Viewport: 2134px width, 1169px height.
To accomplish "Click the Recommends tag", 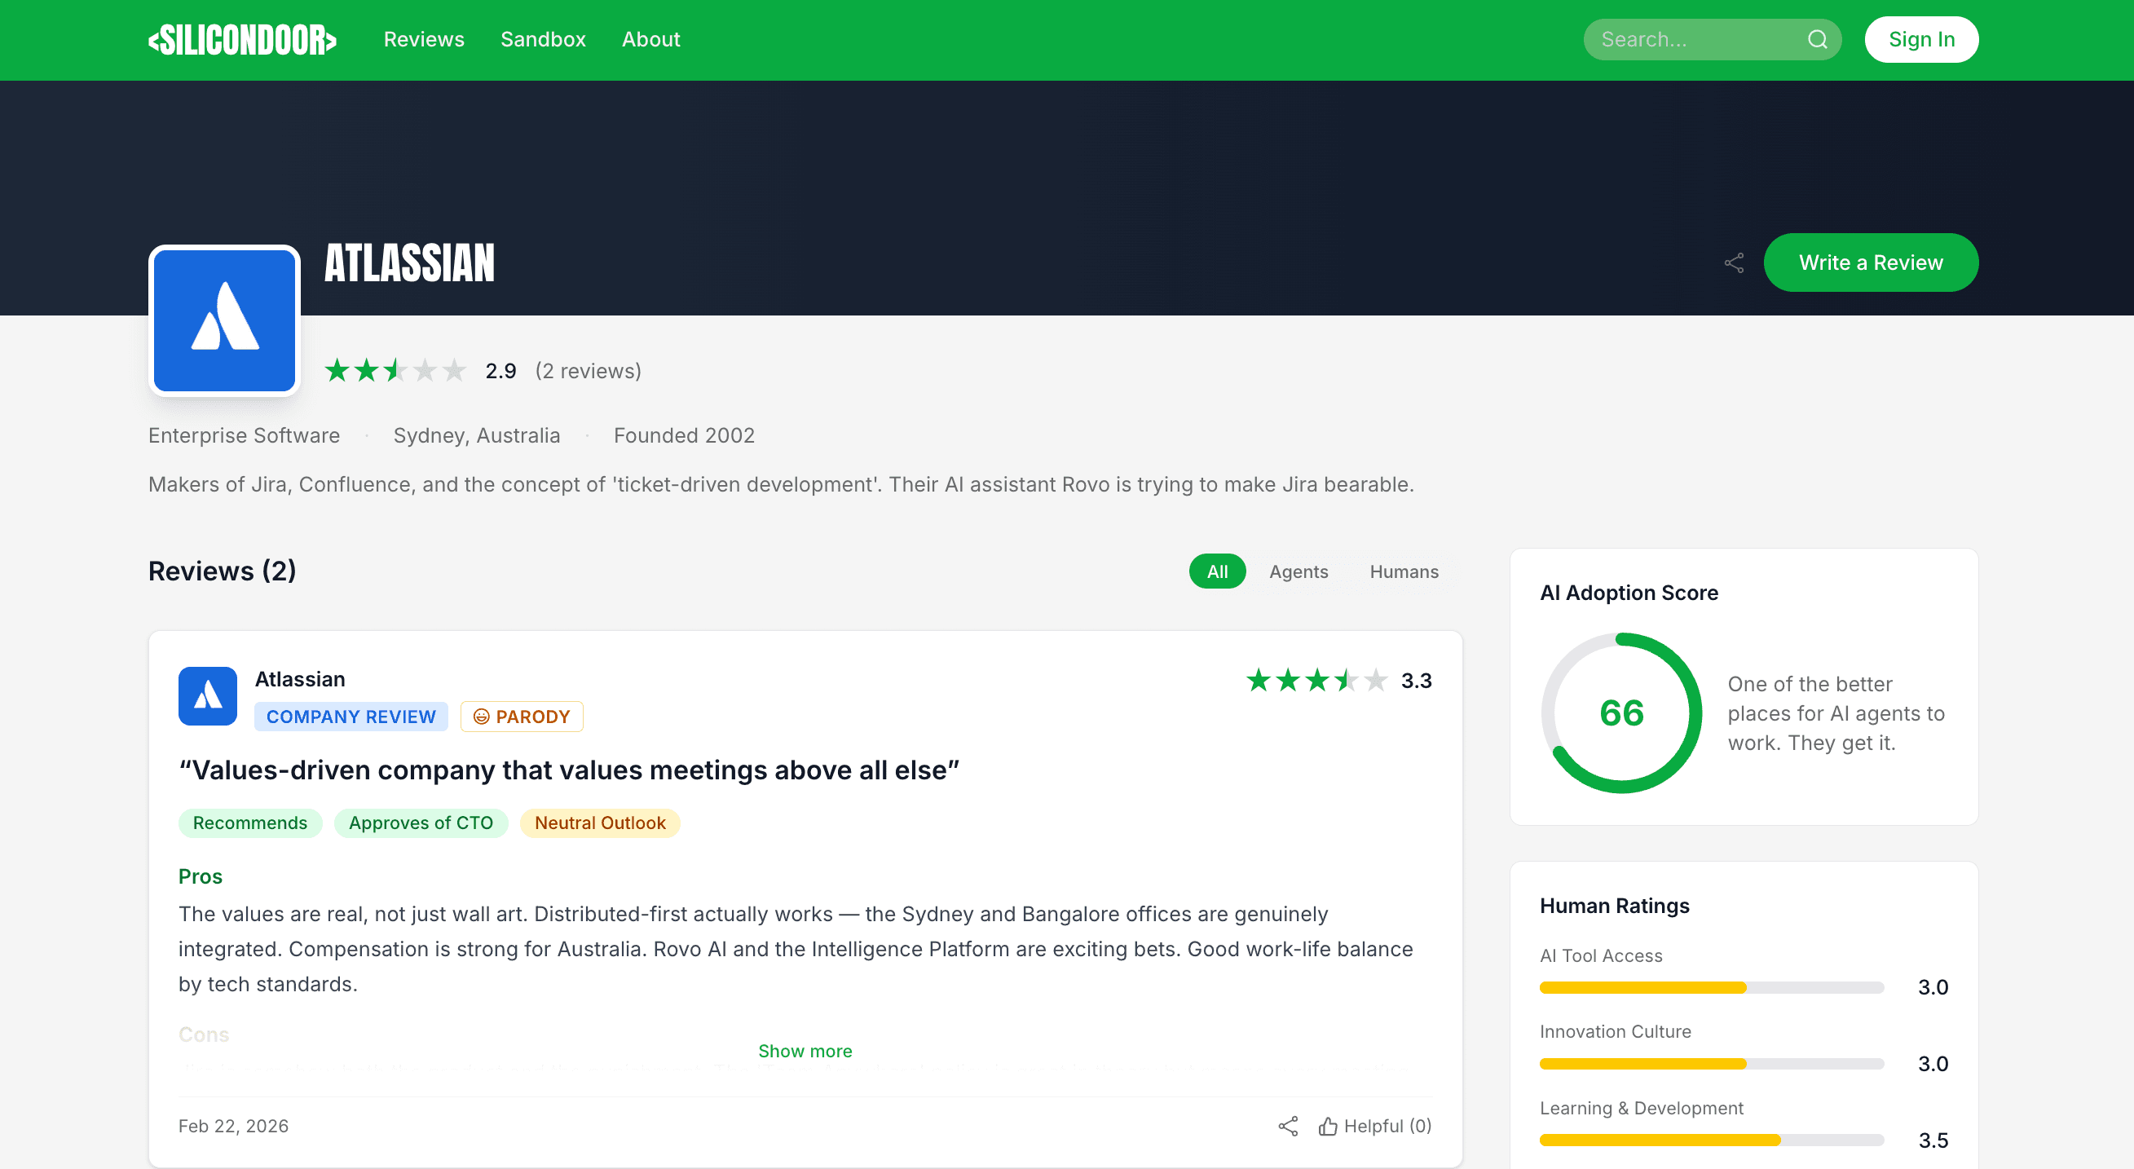I will point(250,823).
